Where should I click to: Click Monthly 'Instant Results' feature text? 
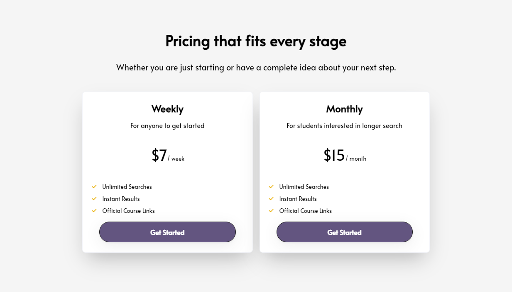click(x=298, y=199)
